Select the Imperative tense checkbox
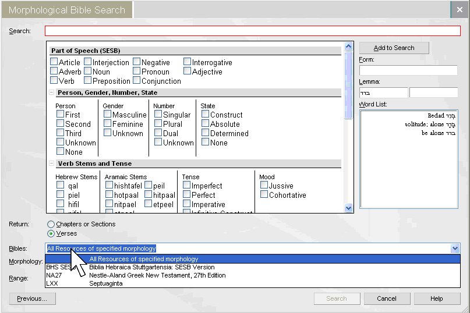Screen dimensions: 470x313 pyautogui.click(x=187, y=204)
